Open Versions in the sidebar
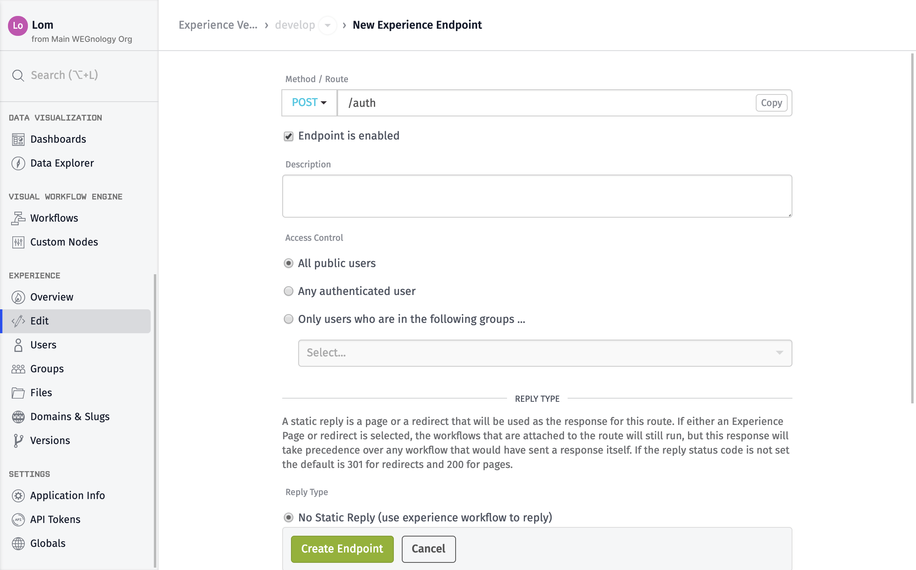 (50, 440)
